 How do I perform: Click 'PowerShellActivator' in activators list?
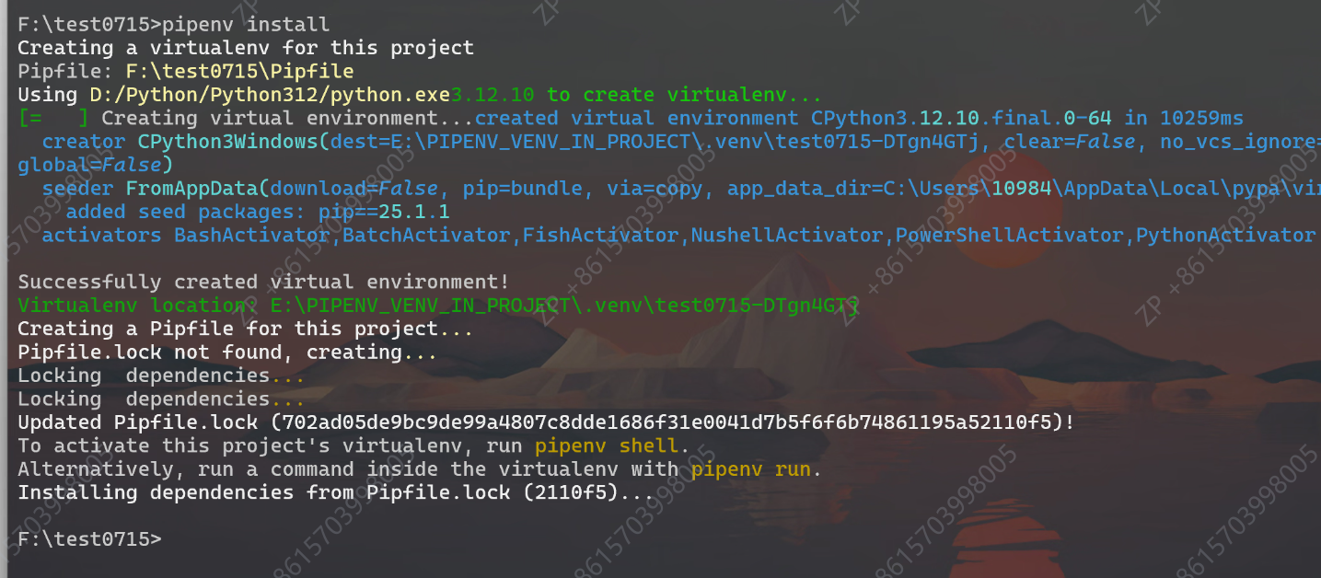[x=1010, y=236]
